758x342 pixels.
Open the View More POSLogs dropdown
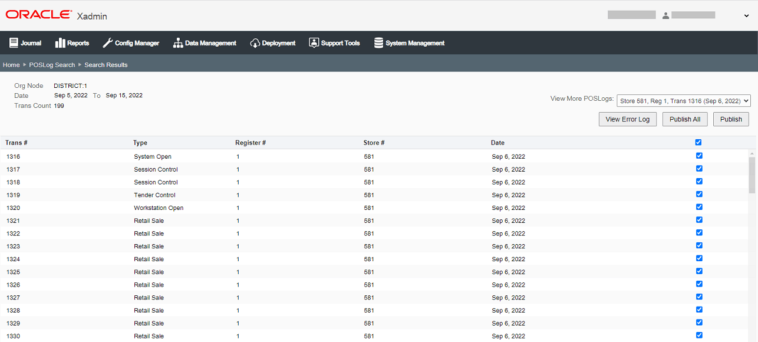(684, 101)
